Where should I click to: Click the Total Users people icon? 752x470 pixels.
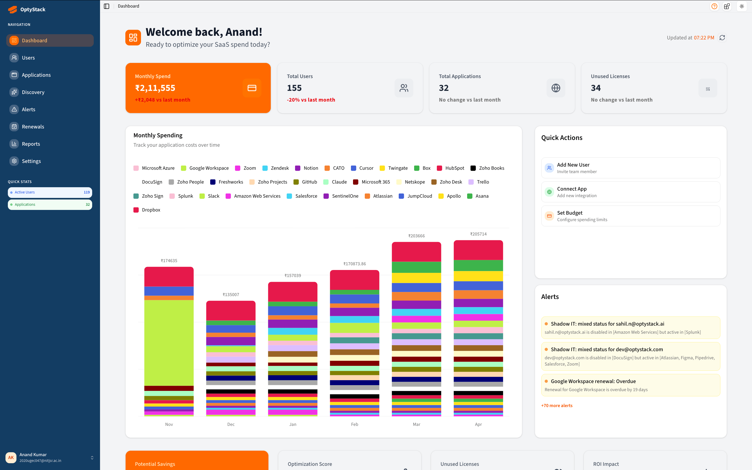click(404, 88)
